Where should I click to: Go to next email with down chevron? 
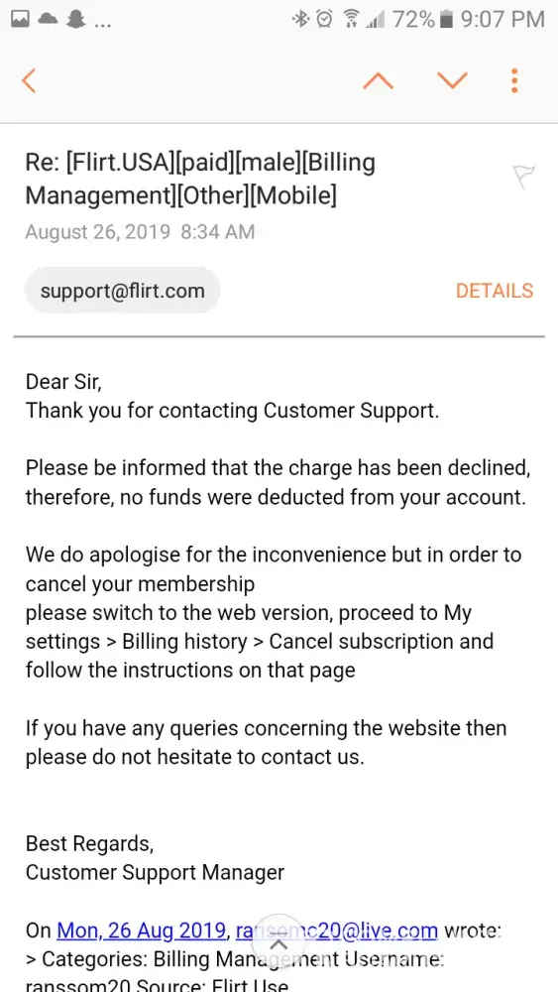[x=453, y=80]
